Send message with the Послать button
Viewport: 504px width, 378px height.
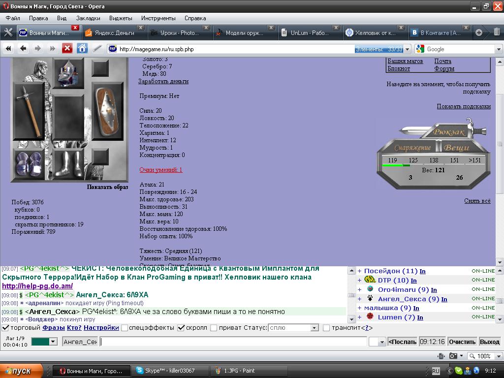(403, 342)
